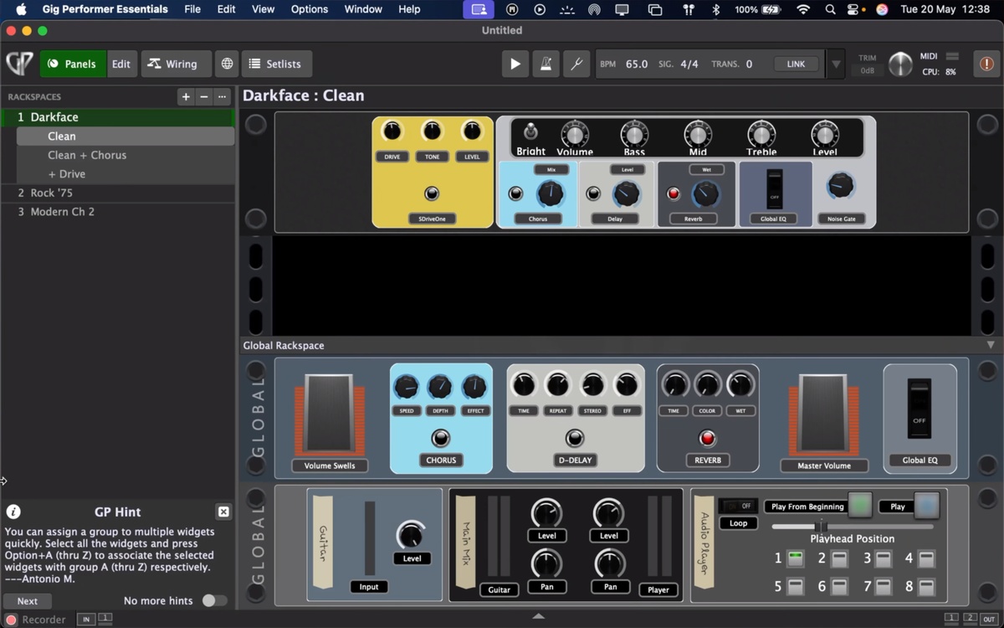Open the Setlists view button
The height and width of the screenshot is (628, 1004).
coord(276,64)
